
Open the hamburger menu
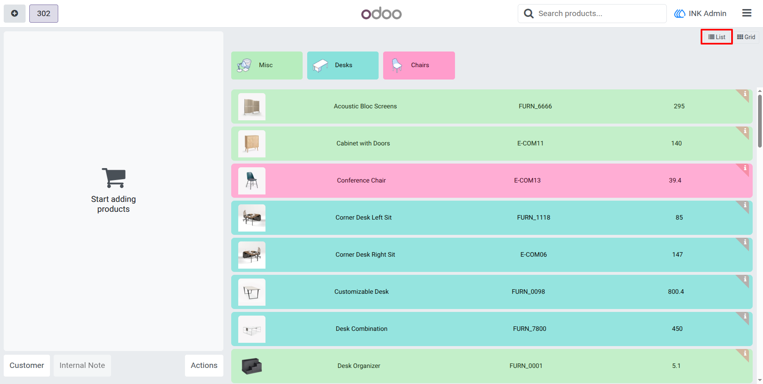[x=747, y=13]
